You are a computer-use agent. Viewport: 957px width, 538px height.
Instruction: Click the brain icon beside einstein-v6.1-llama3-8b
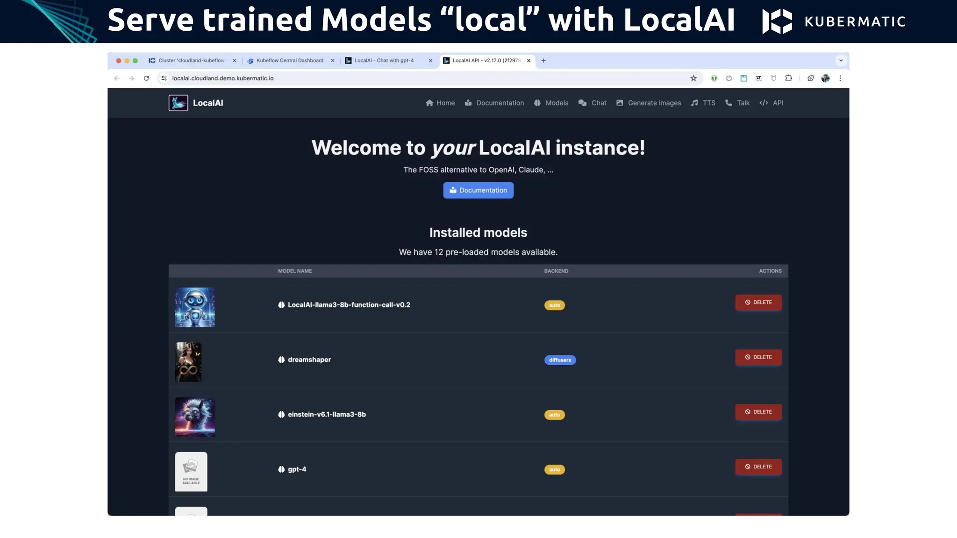point(281,415)
